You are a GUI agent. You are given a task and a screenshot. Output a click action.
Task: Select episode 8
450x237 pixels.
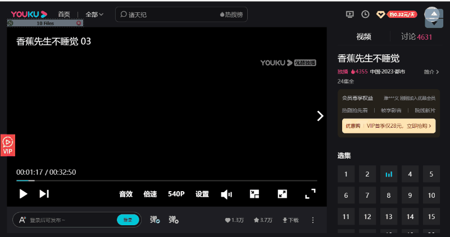point(389,195)
